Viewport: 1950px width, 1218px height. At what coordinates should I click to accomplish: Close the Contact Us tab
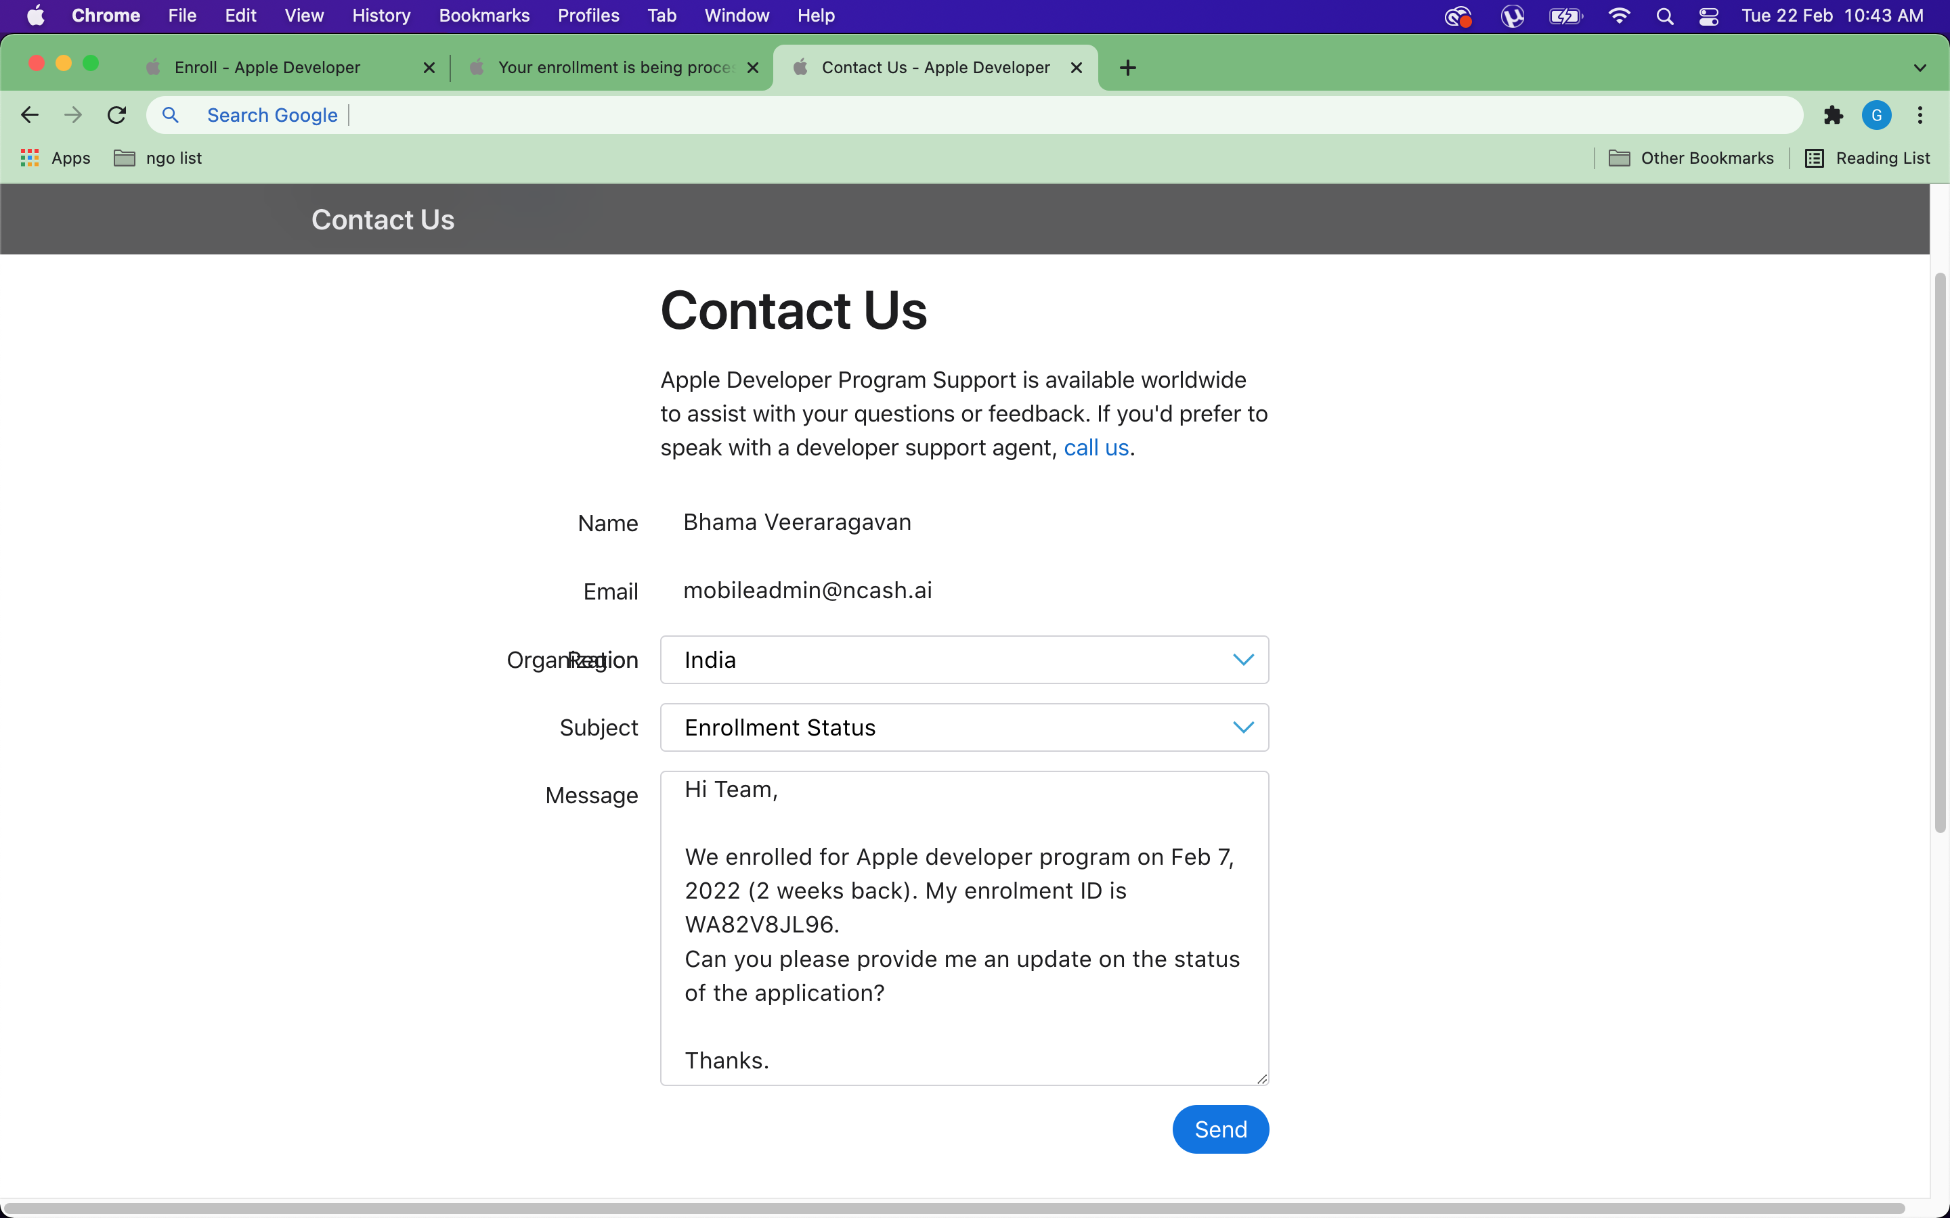point(1077,68)
